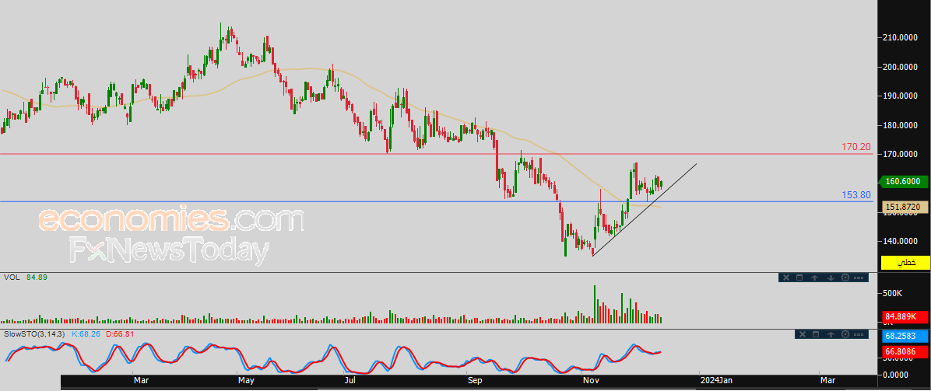Select the black ascending trendline
Screen dimensions: 931x391
[645, 209]
